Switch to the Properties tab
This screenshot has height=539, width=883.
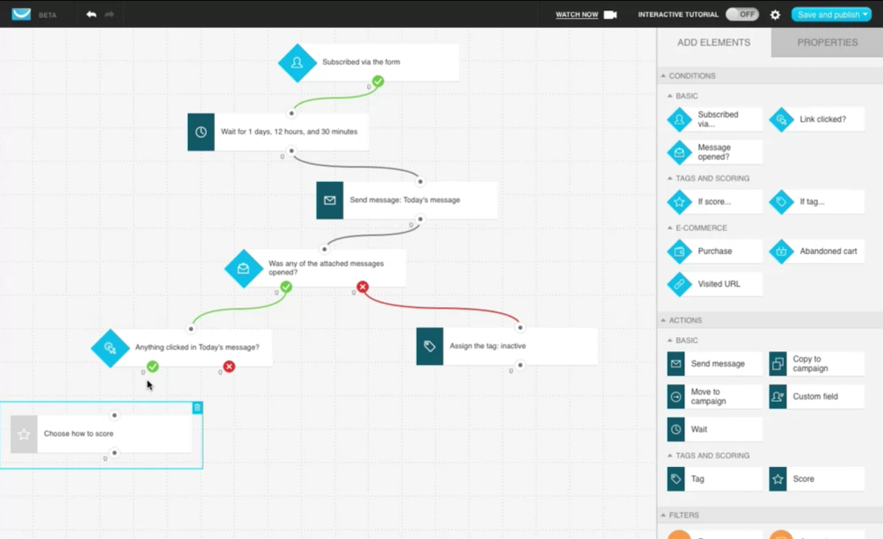click(827, 42)
